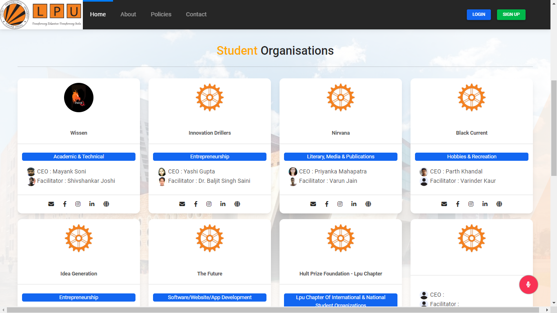Click the LPU logo in the header
This screenshot has height=313, width=557.
41,14
